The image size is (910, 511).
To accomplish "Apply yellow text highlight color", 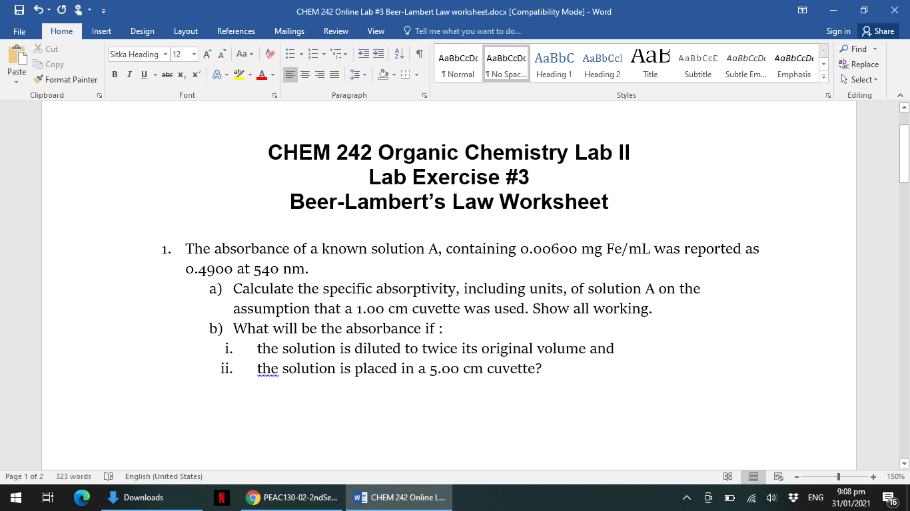I will point(238,75).
